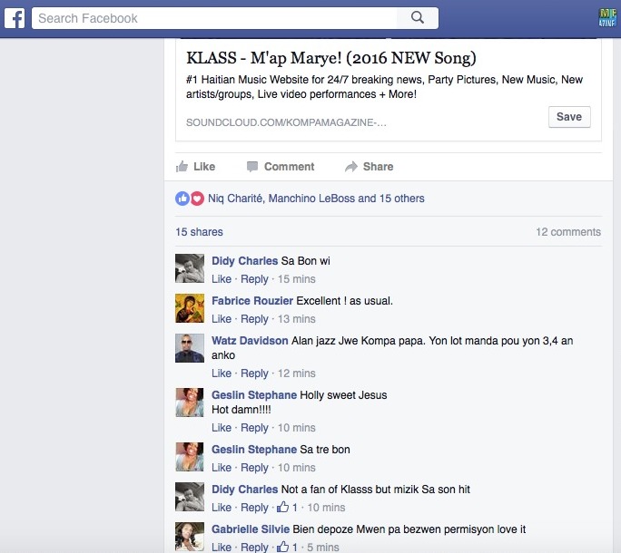Open Watz Davidson's profile picture
Image resolution: width=621 pixels, height=553 pixels.
pyautogui.click(x=190, y=348)
